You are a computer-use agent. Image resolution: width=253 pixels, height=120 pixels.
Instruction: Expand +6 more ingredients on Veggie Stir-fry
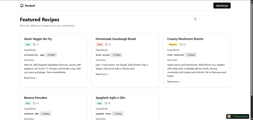51,55
